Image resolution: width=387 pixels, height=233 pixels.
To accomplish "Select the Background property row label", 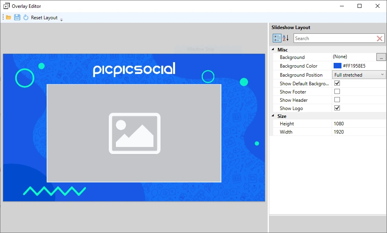I will pos(292,57).
